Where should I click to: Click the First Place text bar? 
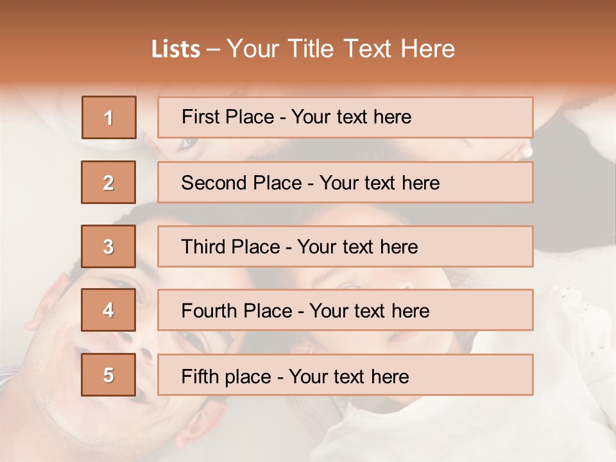click(x=345, y=117)
